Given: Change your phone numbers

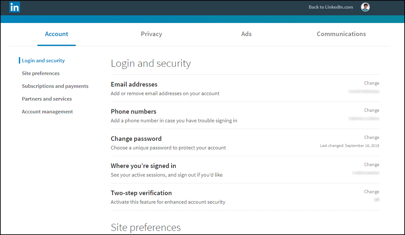Looking at the screenshot, I should pyautogui.click(x=371, y=110).
